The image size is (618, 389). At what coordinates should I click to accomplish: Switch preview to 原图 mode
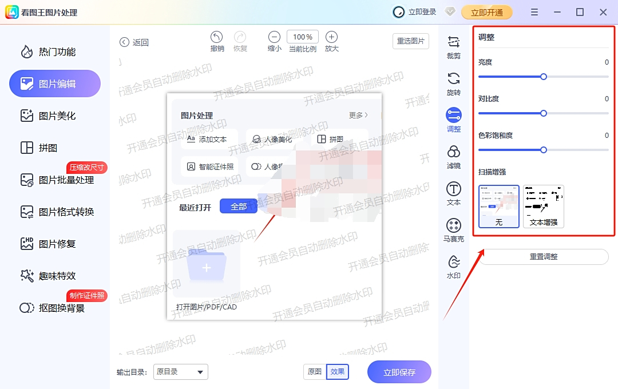(314, 371)
